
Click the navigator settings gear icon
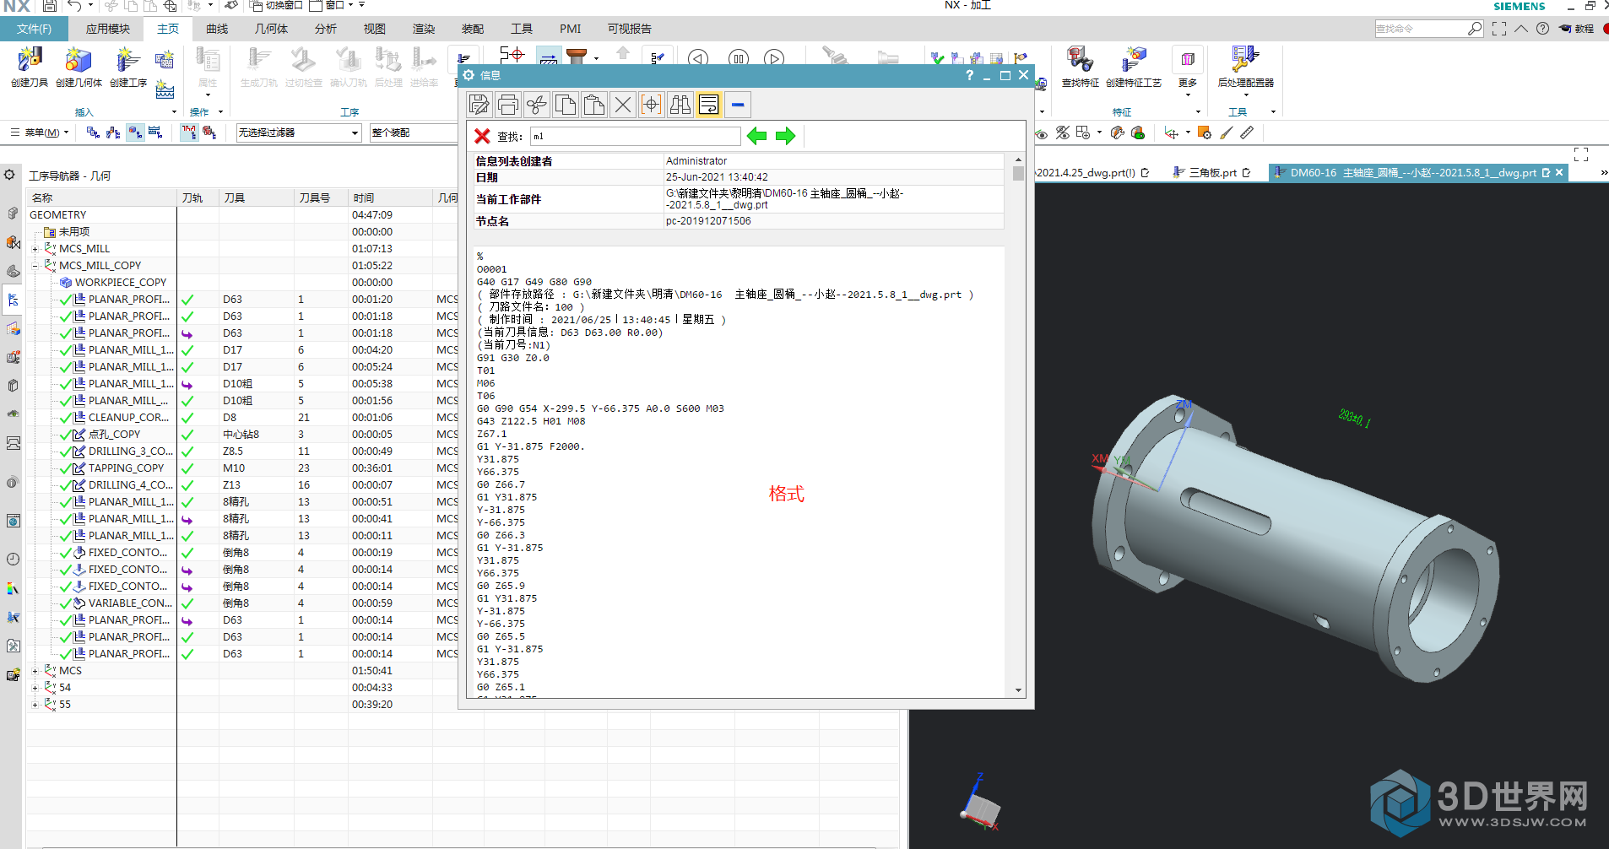click(x=9, y=175)
